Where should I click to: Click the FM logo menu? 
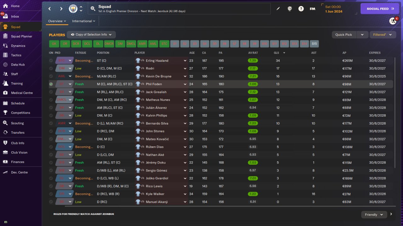pyautogui.click(x=312, y=9)
